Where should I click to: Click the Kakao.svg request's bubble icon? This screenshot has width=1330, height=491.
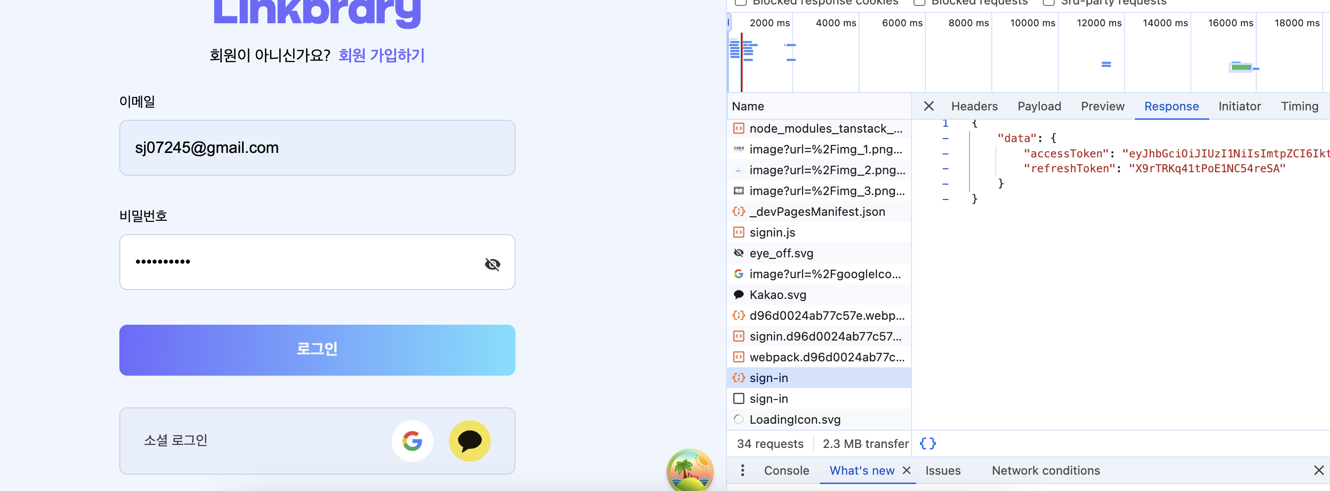tap(739, 295)
